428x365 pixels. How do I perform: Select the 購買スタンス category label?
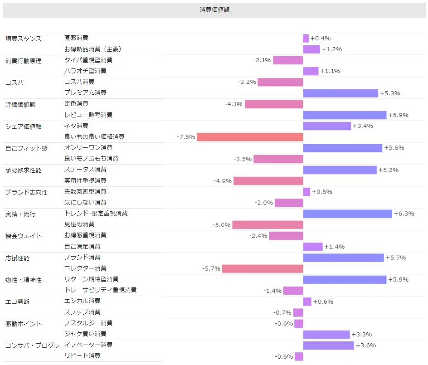pos(24,39)
